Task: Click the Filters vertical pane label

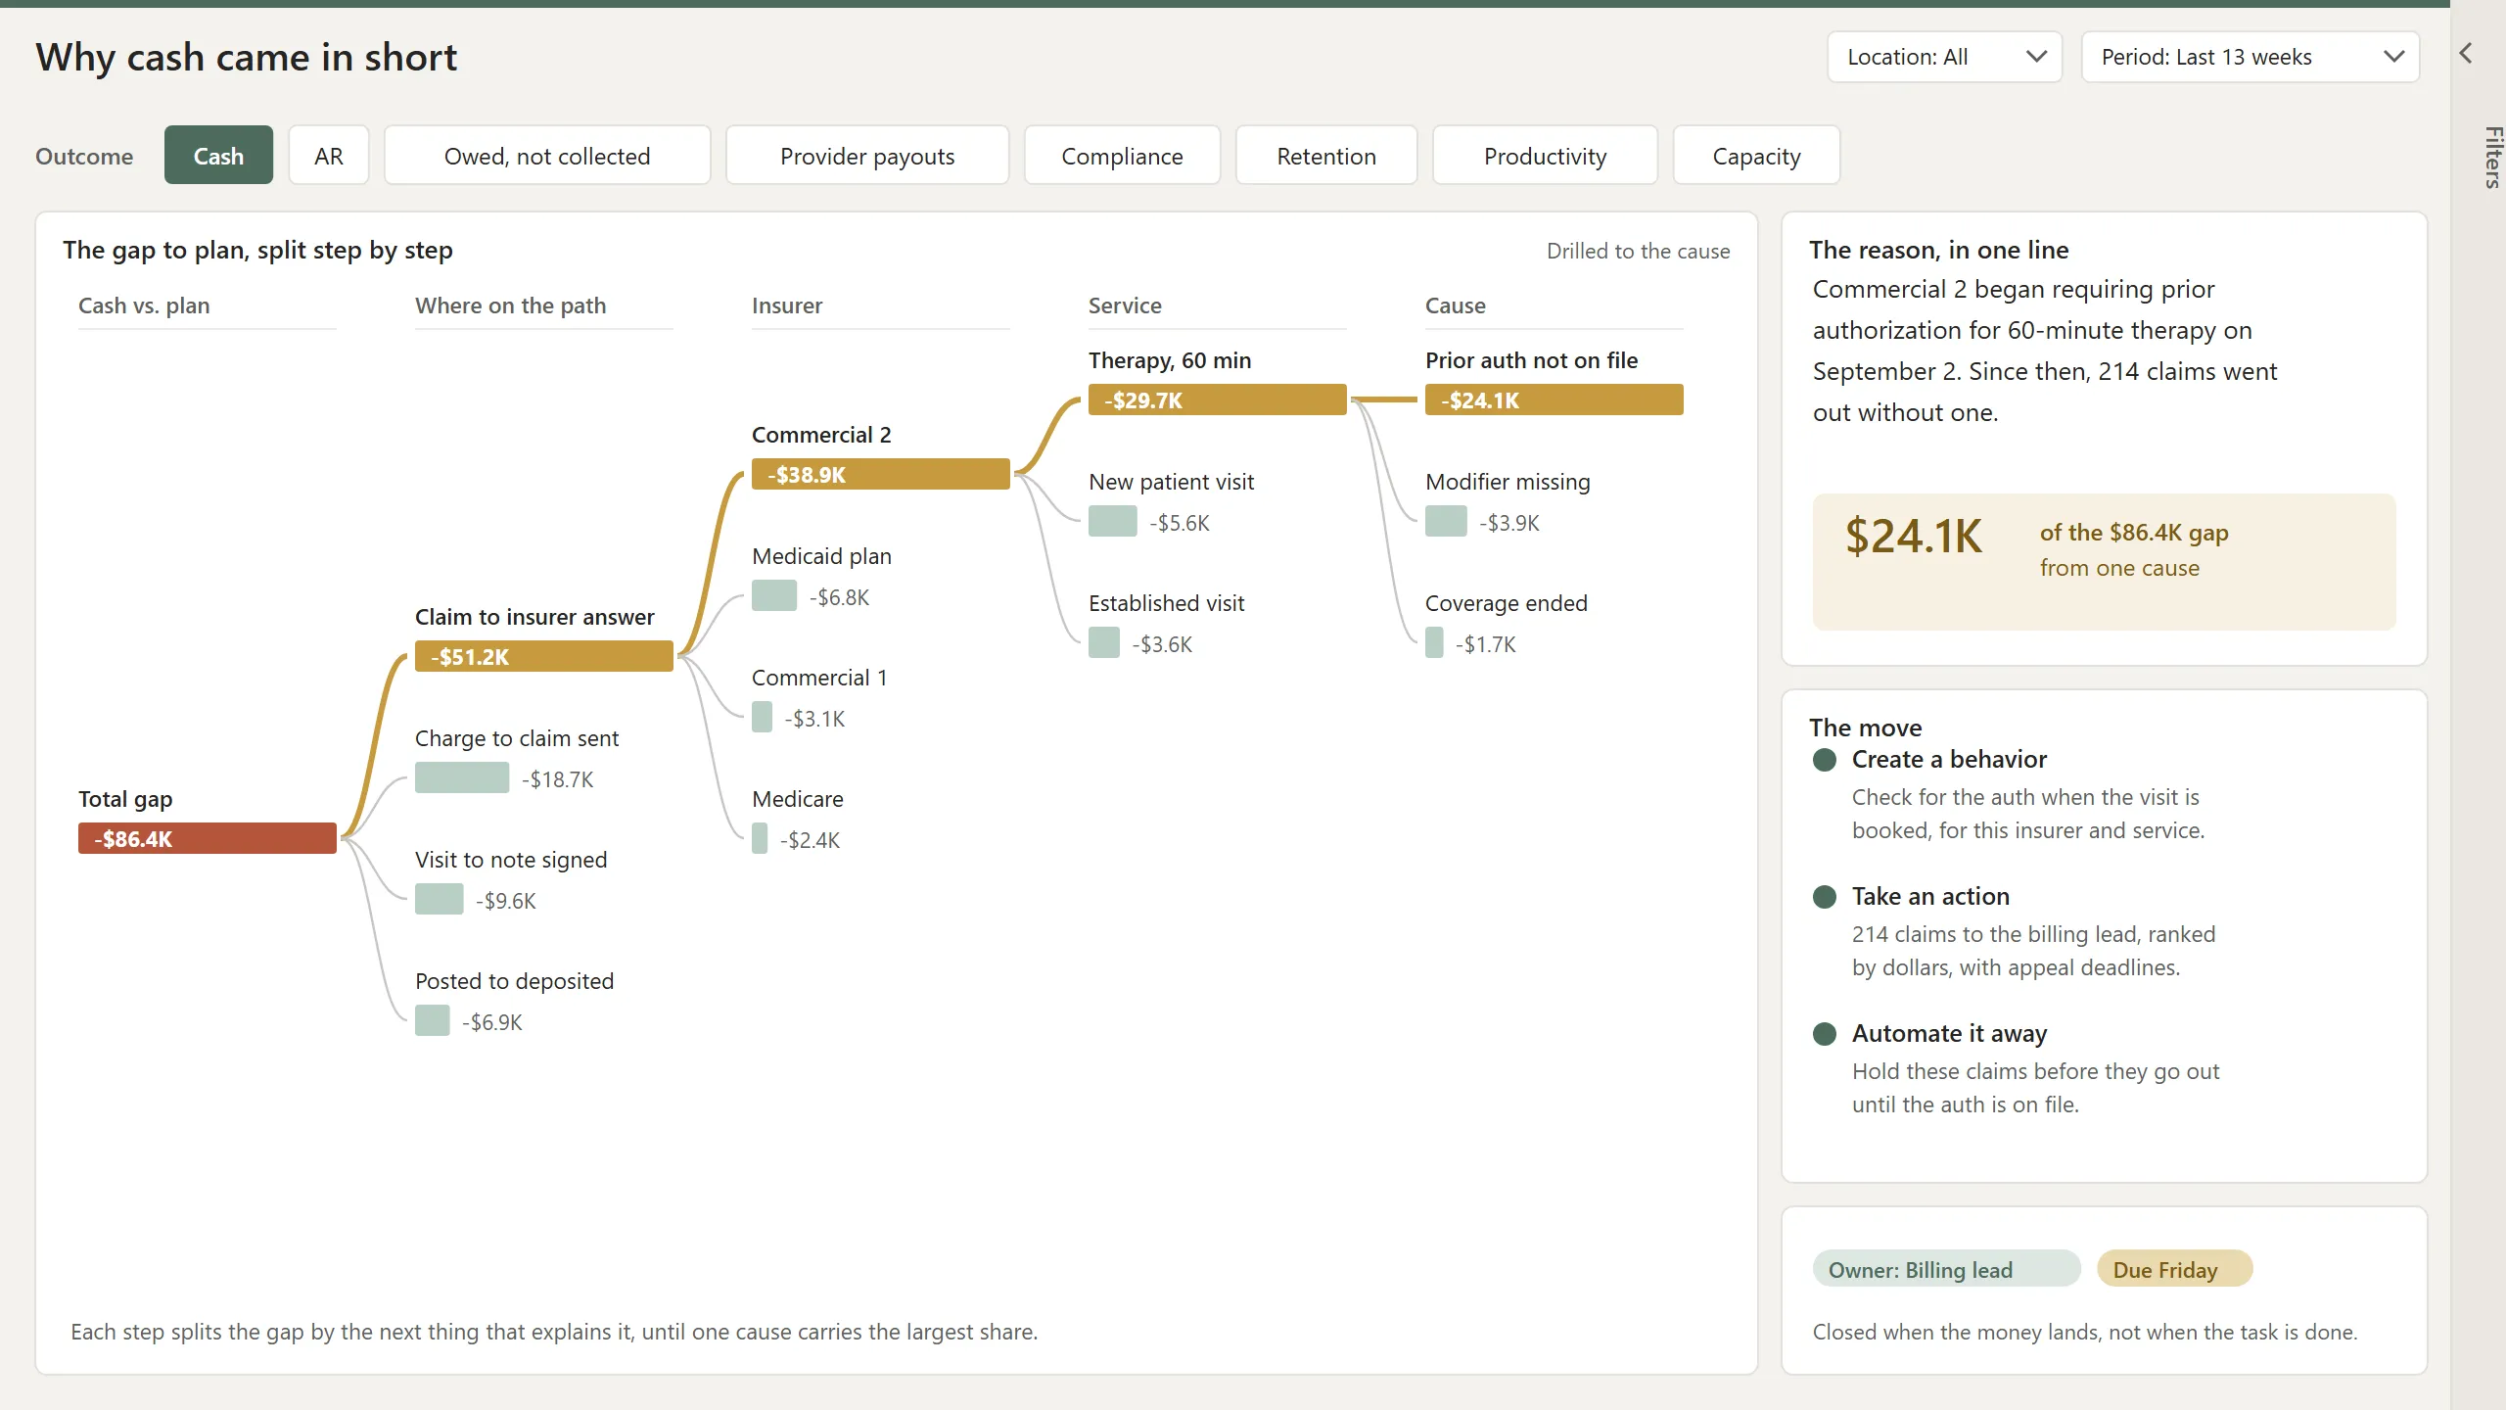Action: click(2492, 157)
